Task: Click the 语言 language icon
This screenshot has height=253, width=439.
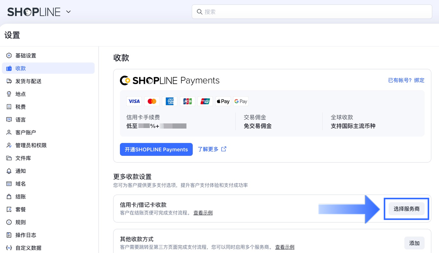Action: 9,120
